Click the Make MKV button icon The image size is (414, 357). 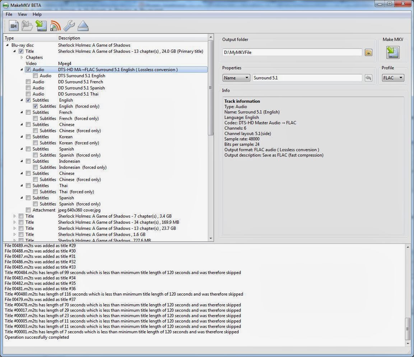point(393,52)
